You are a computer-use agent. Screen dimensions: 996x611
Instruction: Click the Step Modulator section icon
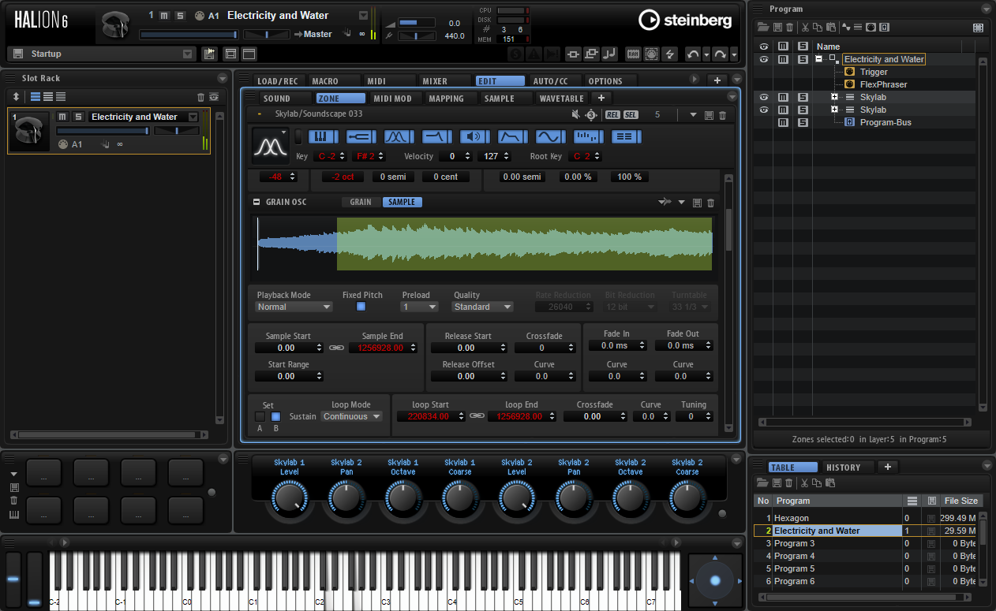pyautogui.click(x=588, y=136)
